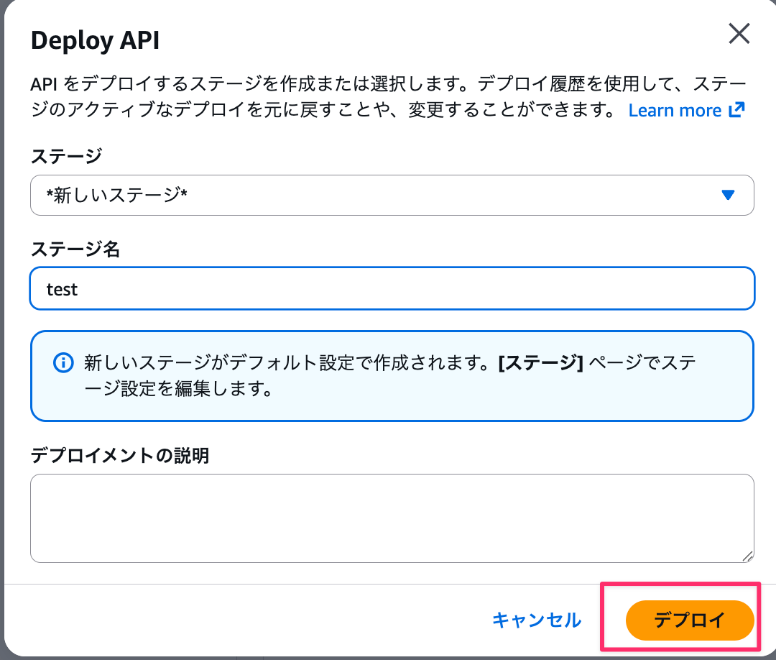Close the Deploy API dialog
776x660 pixels.
pyautogui.click(x=739, y=34)
